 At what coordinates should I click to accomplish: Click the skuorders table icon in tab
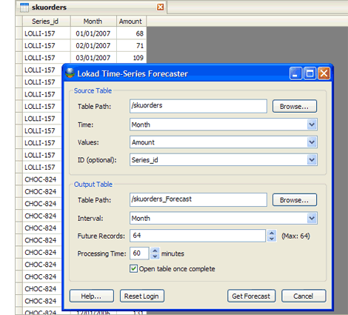tap(24, 7)
